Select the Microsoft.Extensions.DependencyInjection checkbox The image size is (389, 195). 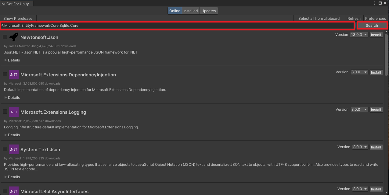5,74
